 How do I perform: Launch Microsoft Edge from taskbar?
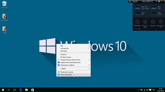(x=21, y=90)
